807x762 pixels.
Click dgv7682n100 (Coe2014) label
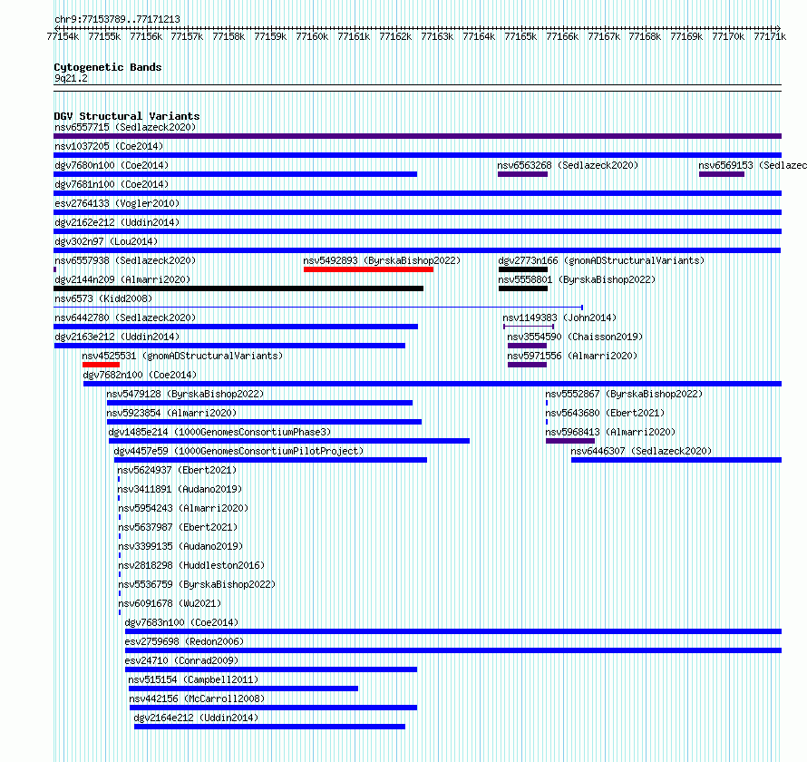point(140,375)
